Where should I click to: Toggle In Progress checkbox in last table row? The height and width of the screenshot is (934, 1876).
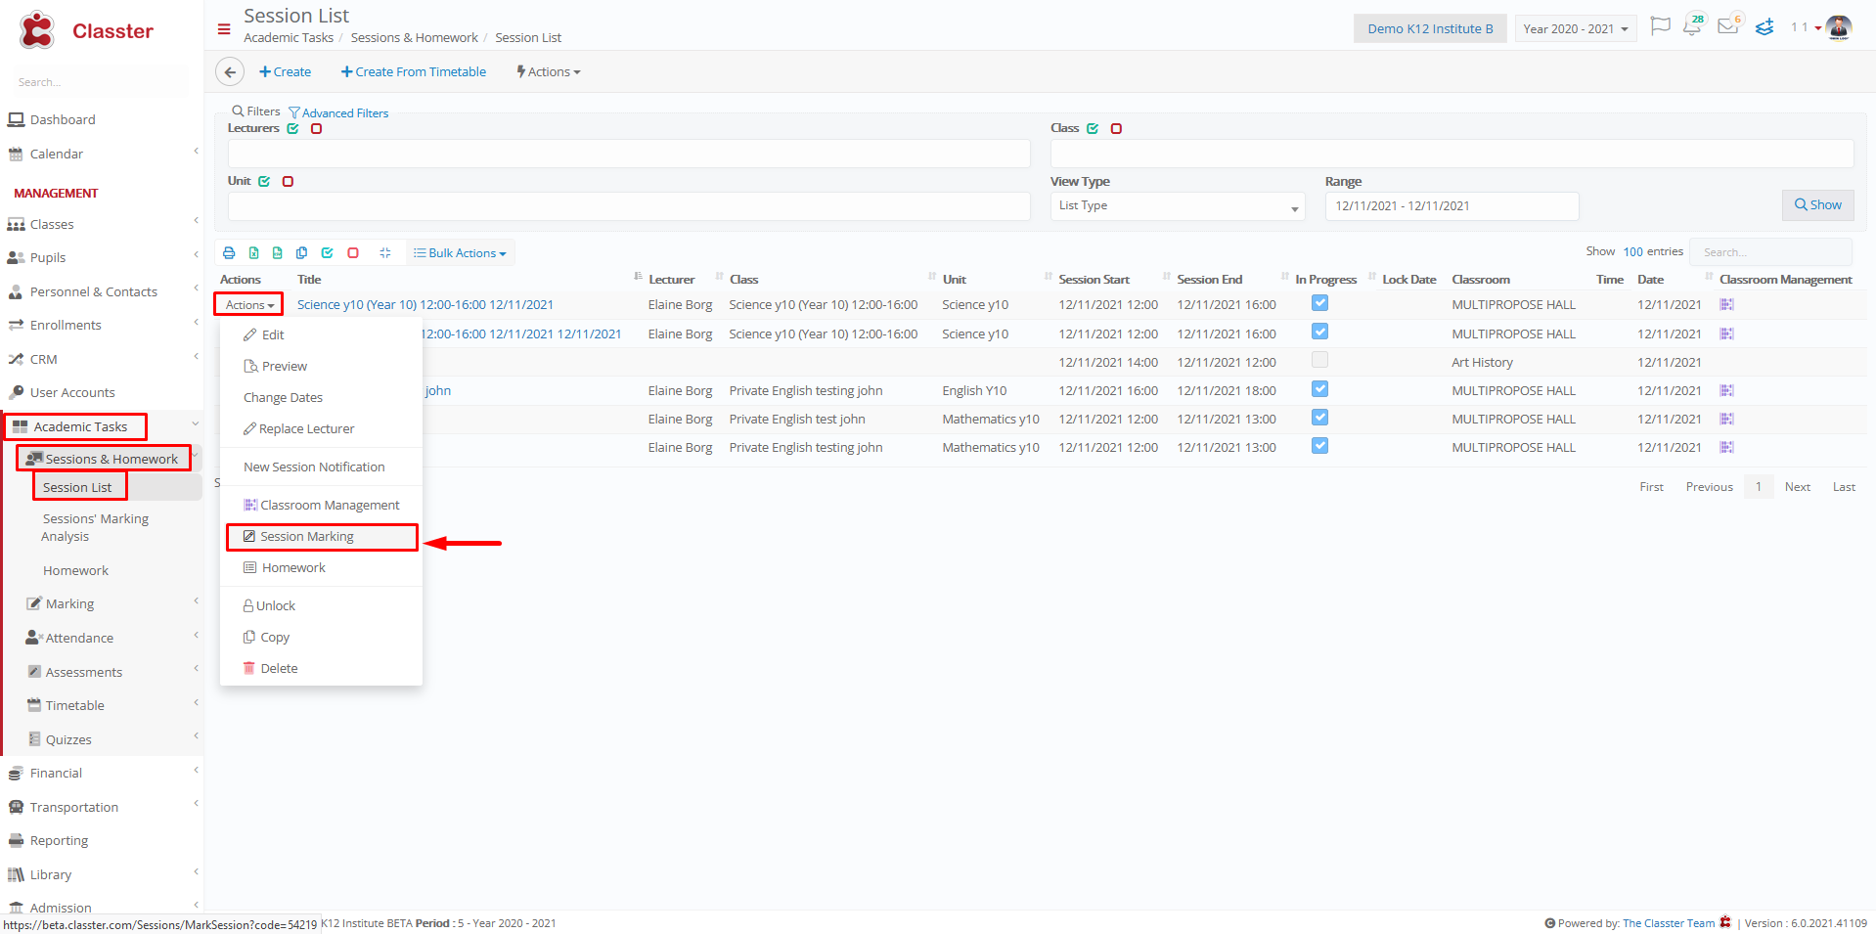pyautogui.click(x=1319, y=446)
